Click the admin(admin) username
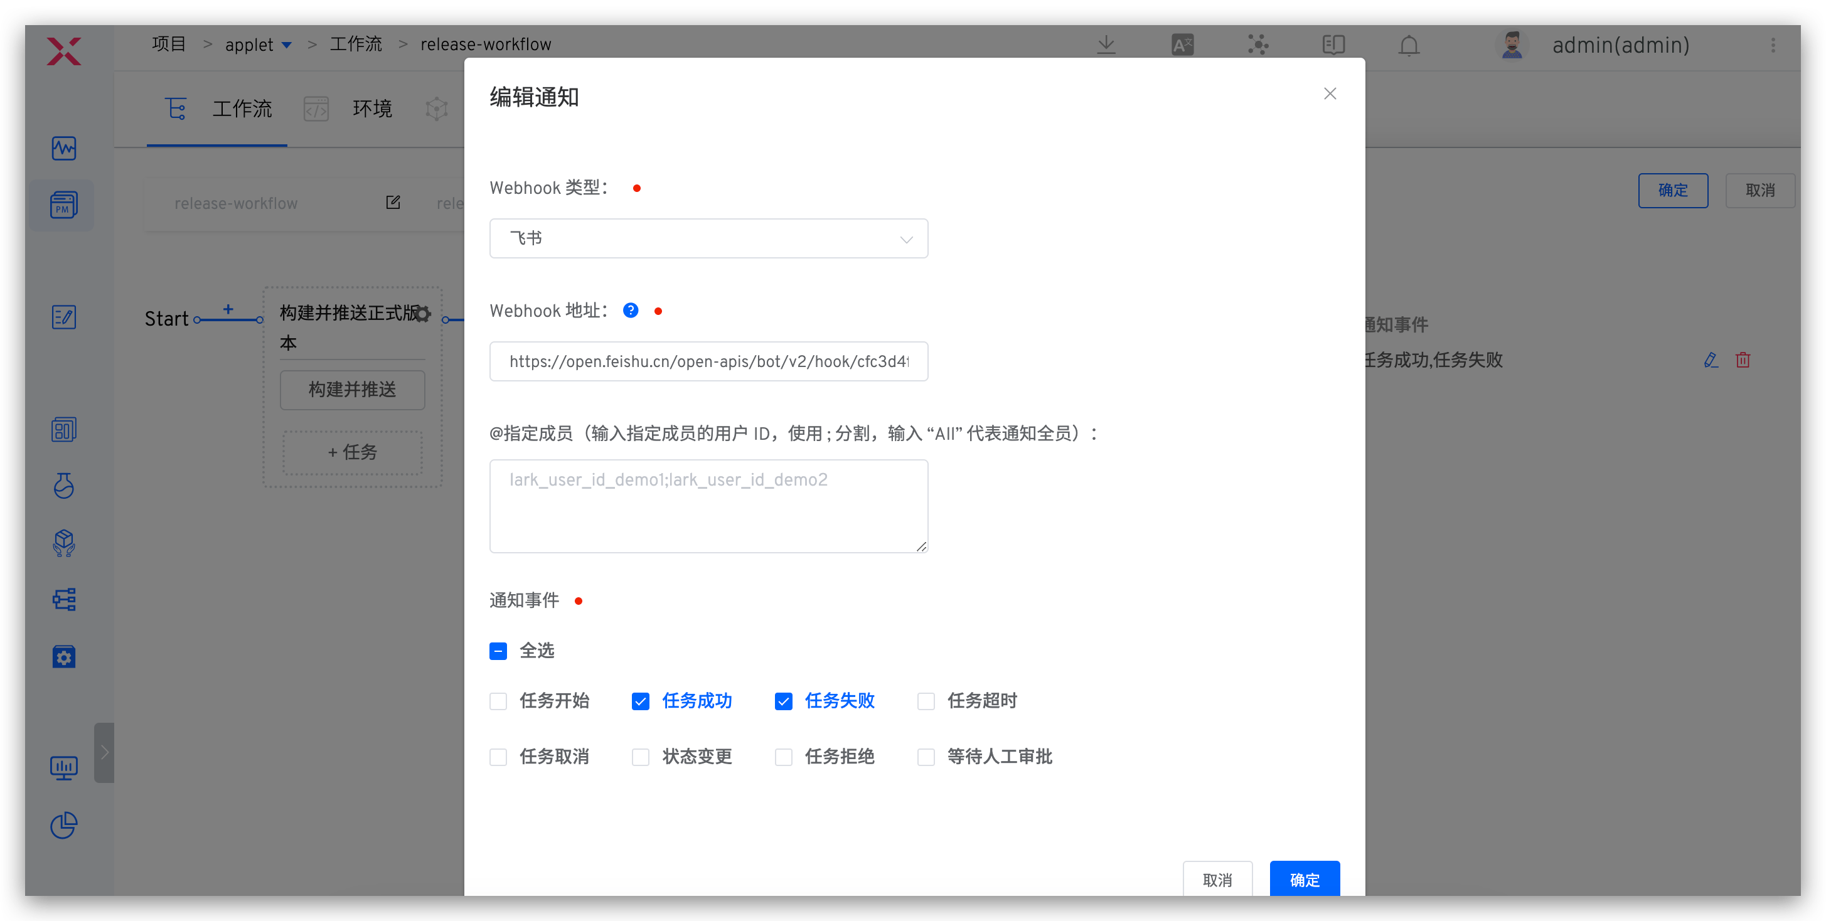Viewport: 1826px width, 921px height. coord(1621,45)
